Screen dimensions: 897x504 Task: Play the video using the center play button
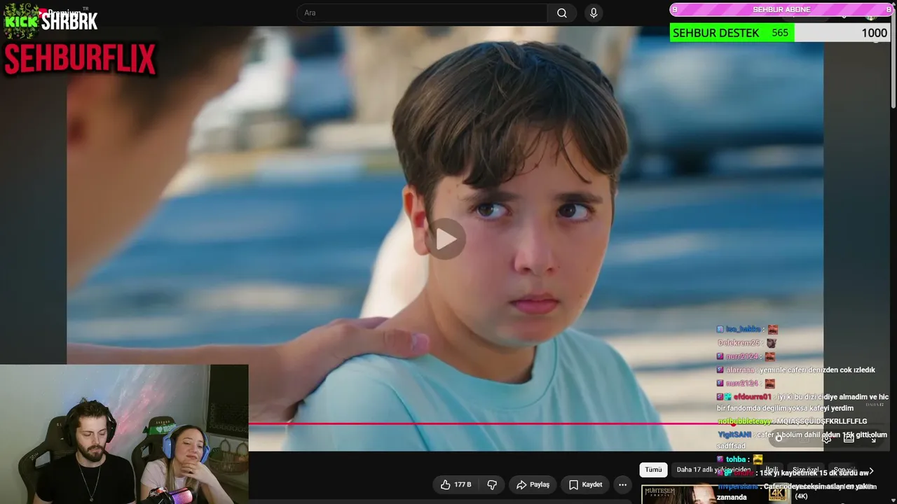pyautogui.click(x=445, y=239)
